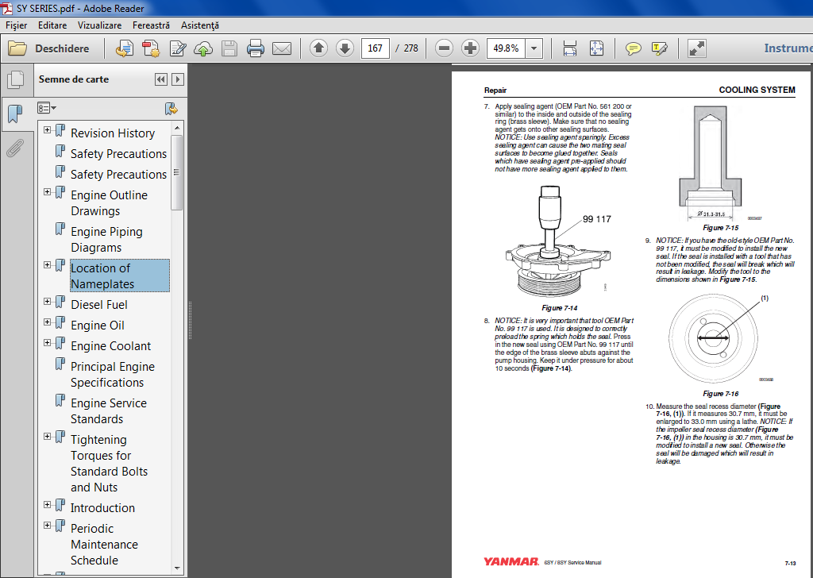Viewport: 813px width, 578px height.
Task: Select the Location of Nameplates bookmark
Action: tap(119, 276)
